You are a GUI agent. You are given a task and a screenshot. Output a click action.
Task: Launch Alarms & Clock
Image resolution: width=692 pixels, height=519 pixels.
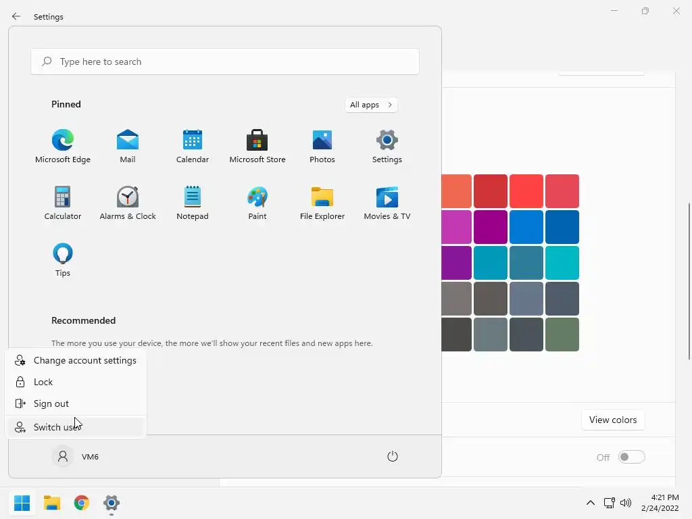click(x=128, y=203)
